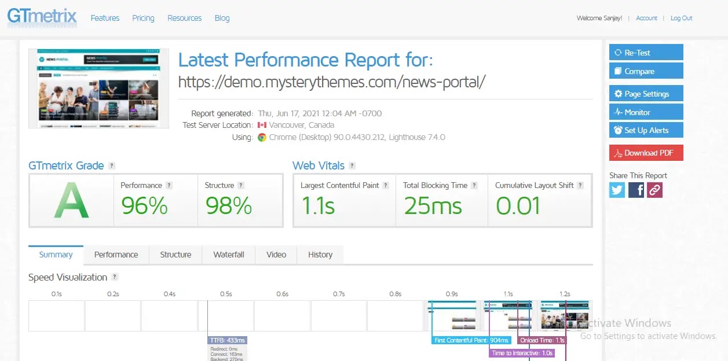The image size is (728, 361).
Task: Click help icon for Largest Contentful Paint
Action: tap(386, 186)
